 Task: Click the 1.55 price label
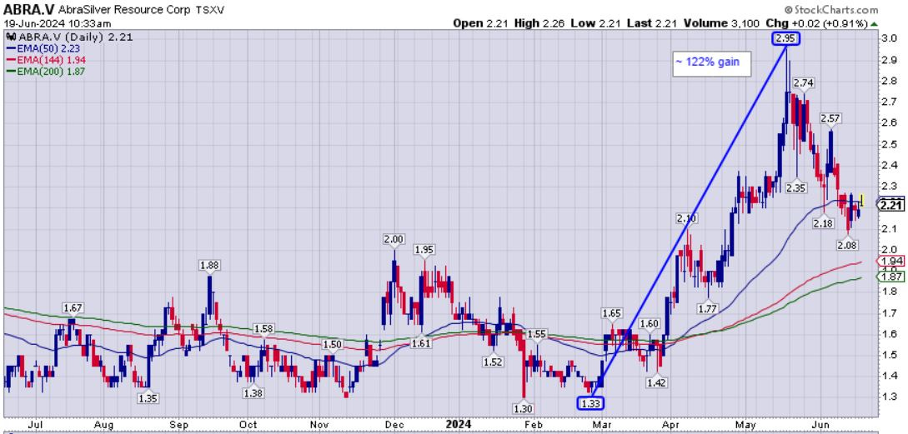click(537, 334)
